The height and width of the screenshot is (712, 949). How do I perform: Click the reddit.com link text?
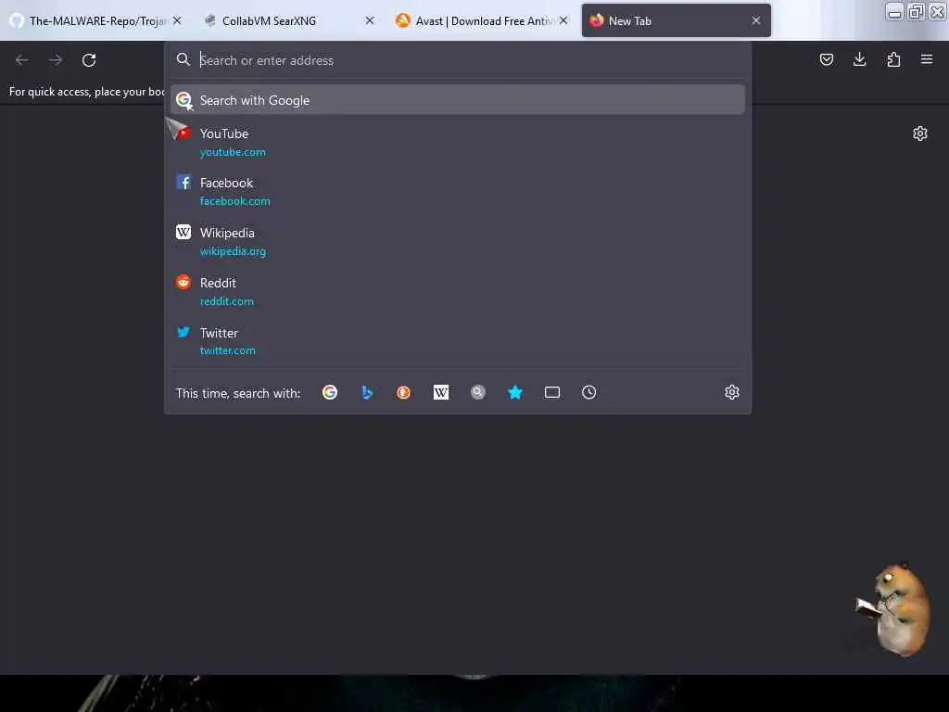[226, 301]
